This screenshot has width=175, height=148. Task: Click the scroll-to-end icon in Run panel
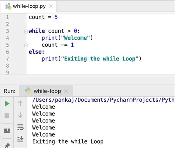point(20,139)
